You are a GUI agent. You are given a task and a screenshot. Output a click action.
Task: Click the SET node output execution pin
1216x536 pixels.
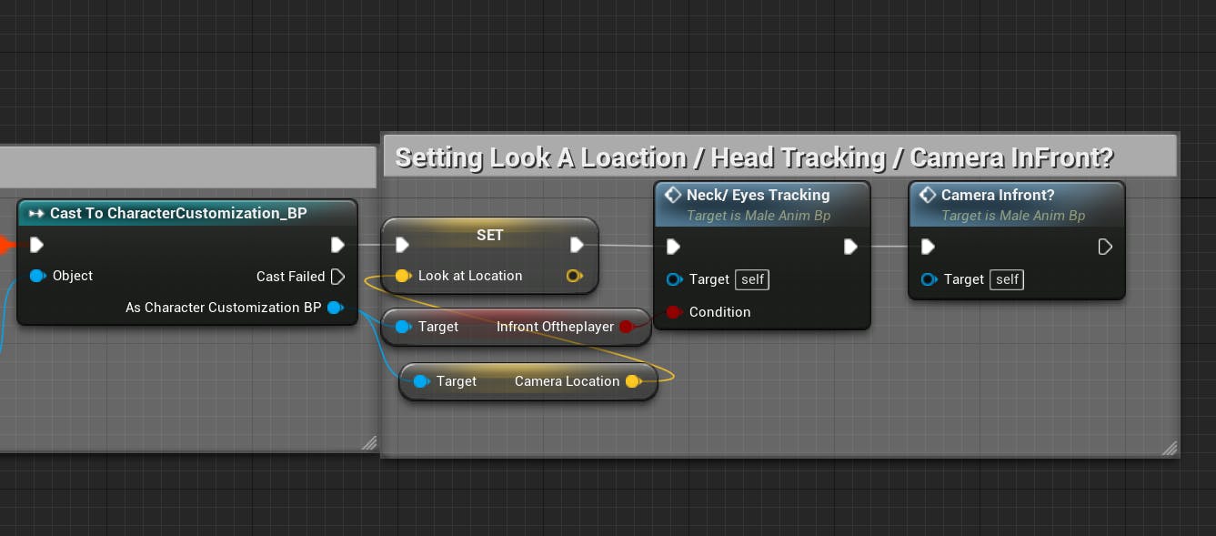[x=577, y=244]
